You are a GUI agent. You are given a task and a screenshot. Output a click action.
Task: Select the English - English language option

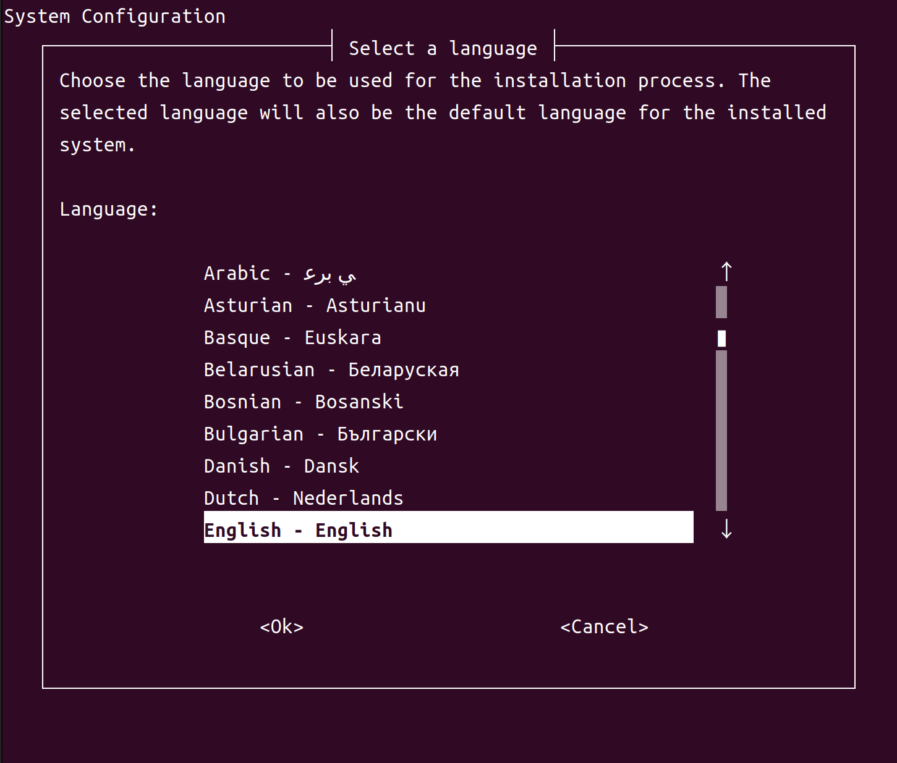tap(299, 529)
